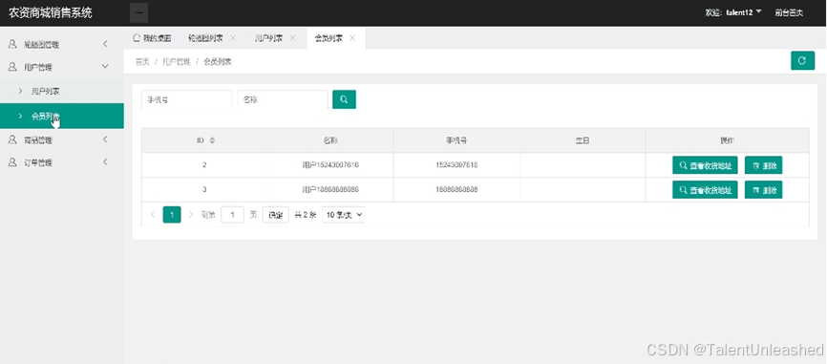Expand the 轮播图管理 sidebar menu chevron

point(105,44)
